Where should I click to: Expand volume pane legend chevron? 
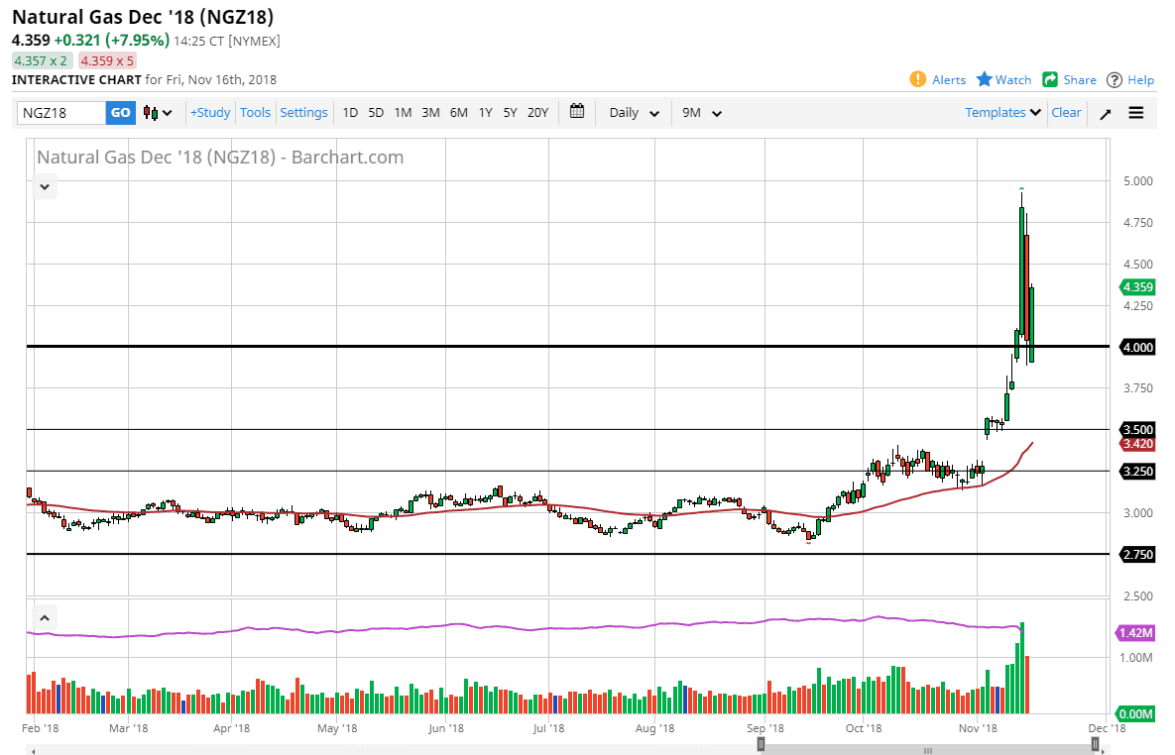pyautogui.click(x=45, y=618)
